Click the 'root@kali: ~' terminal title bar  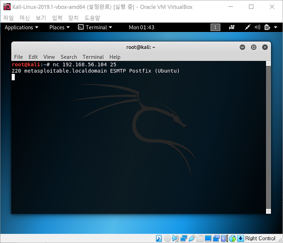coord(141,47)
